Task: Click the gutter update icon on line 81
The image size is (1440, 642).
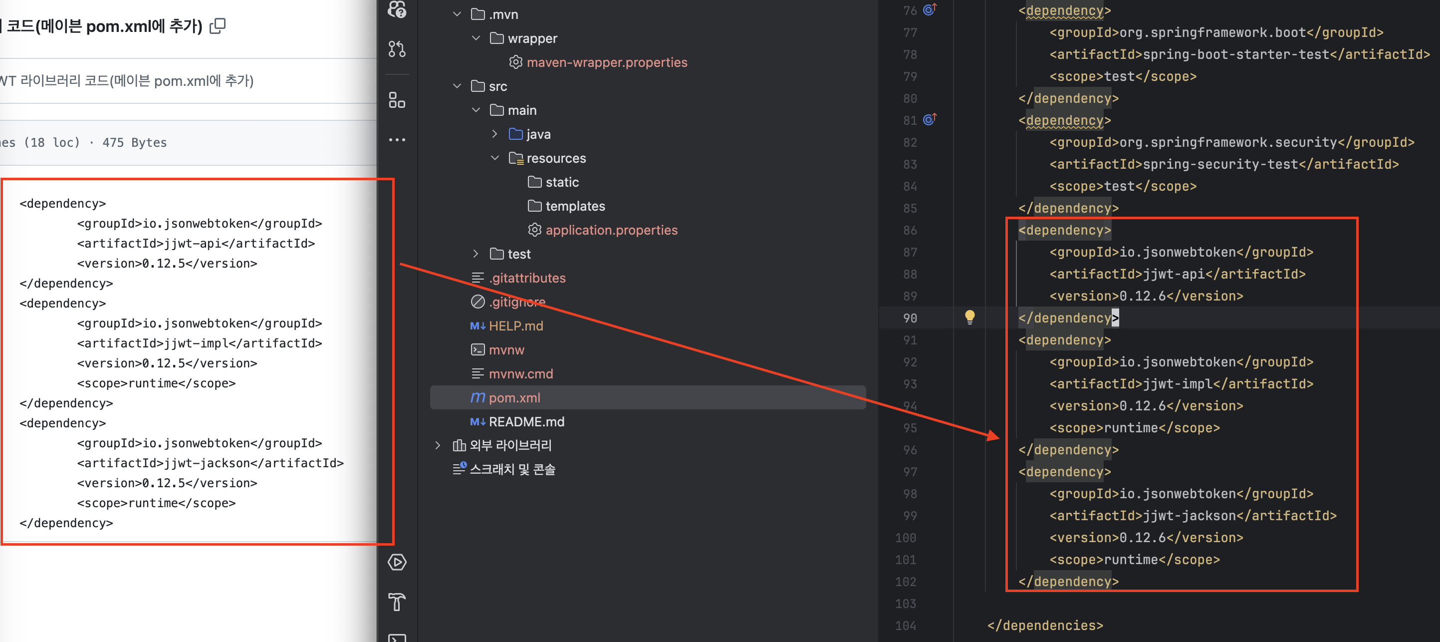Action: 930,119
